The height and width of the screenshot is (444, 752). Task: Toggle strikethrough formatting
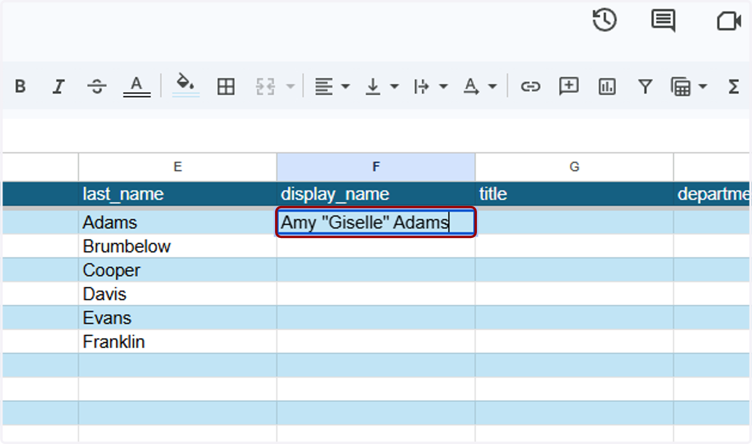97,86
